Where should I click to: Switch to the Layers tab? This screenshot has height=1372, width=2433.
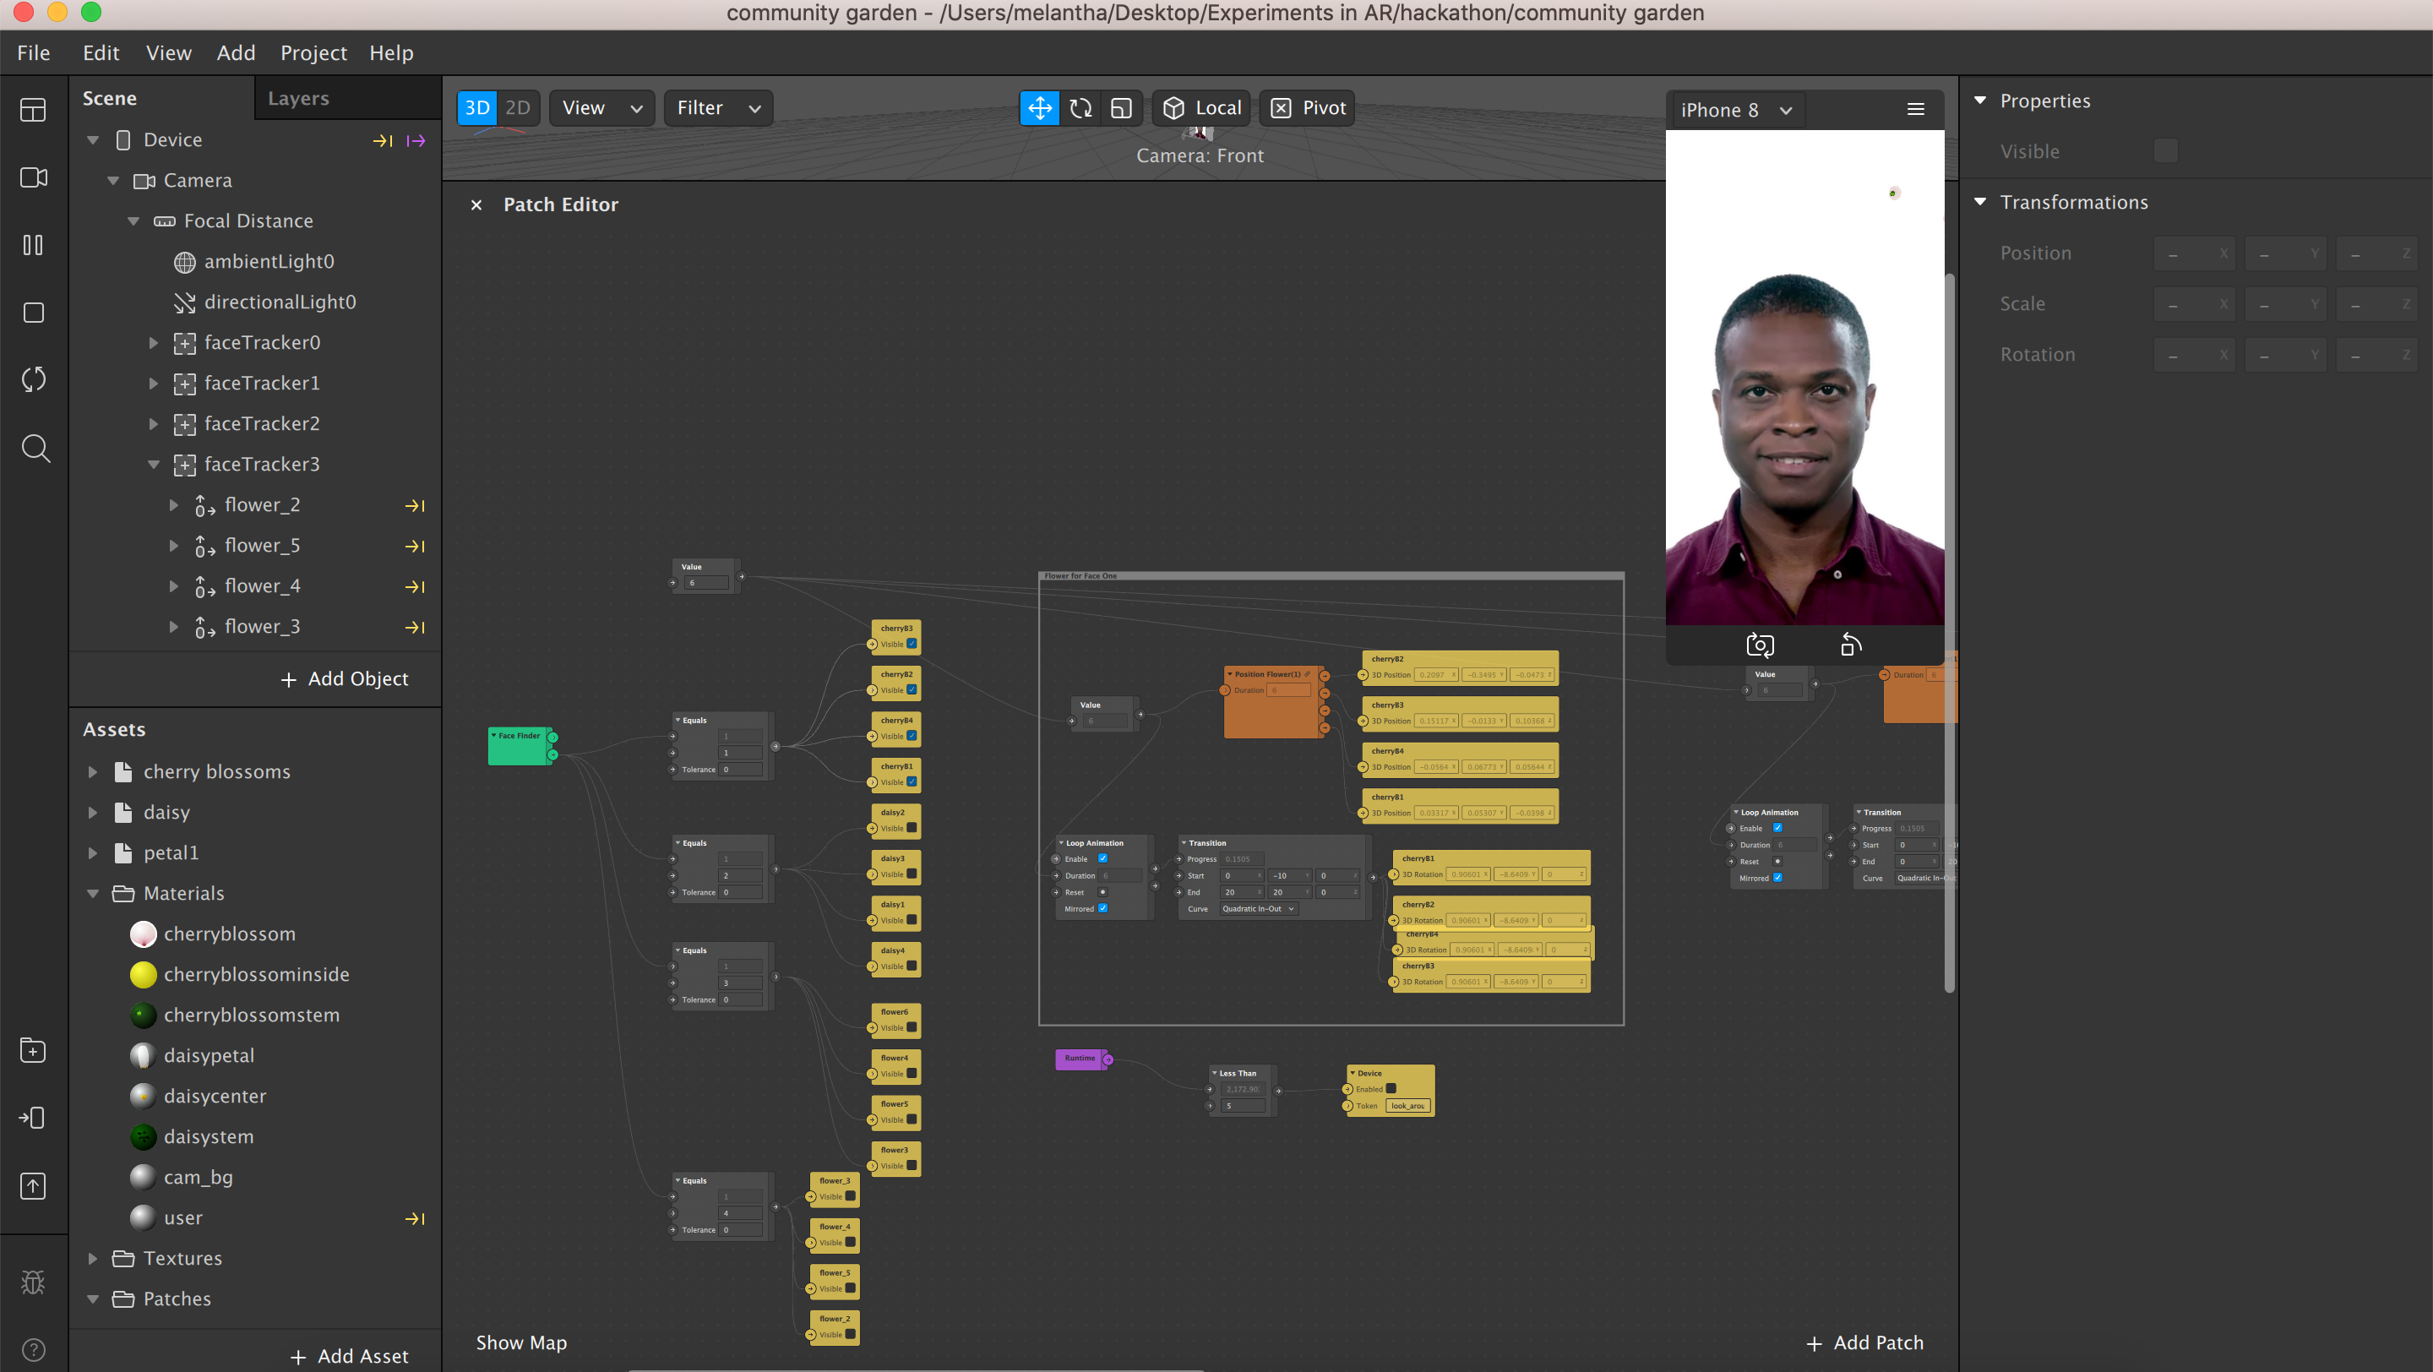[298, 98]
